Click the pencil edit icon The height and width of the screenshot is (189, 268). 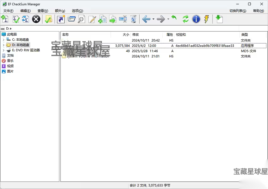point(92,19)
